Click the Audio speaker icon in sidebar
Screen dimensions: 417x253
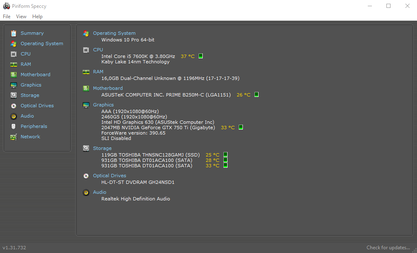click(x=14, y=116)
